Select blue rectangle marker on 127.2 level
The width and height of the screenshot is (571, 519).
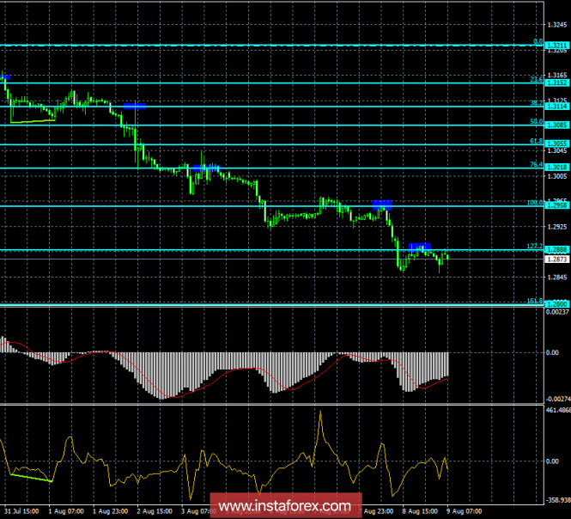point(420,247)
